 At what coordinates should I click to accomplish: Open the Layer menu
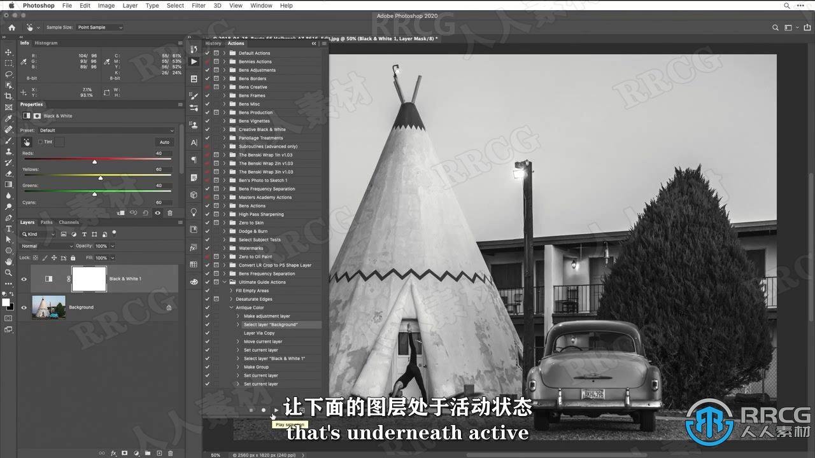pyautogui.click(x=130, y=5)
